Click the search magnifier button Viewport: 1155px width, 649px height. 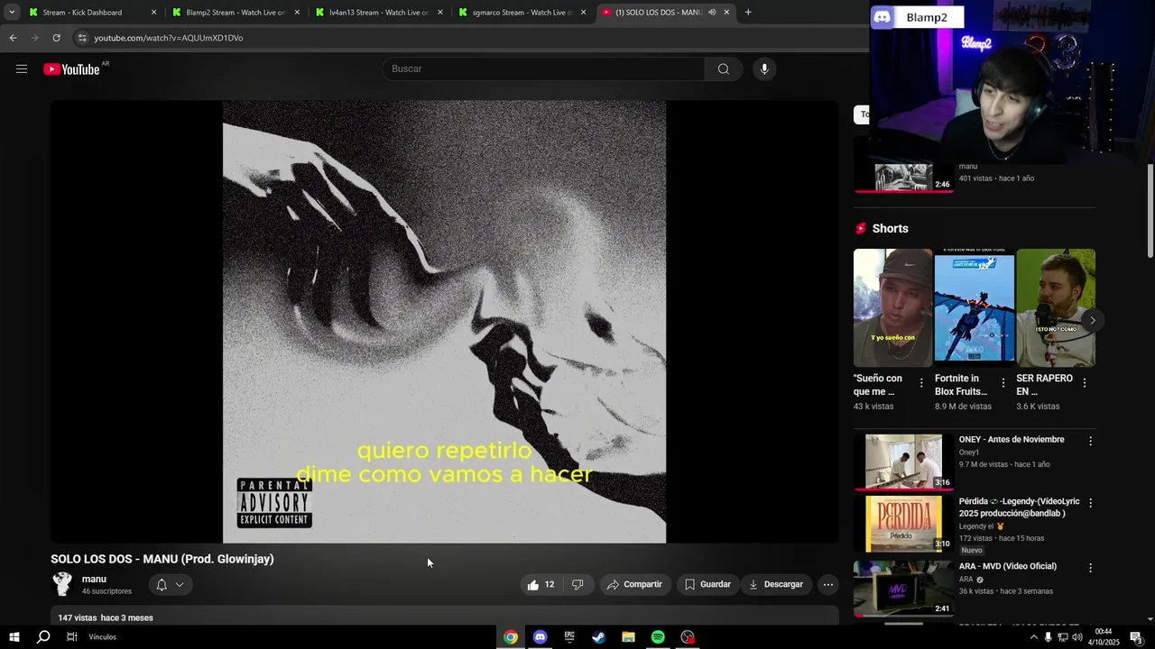723,69
